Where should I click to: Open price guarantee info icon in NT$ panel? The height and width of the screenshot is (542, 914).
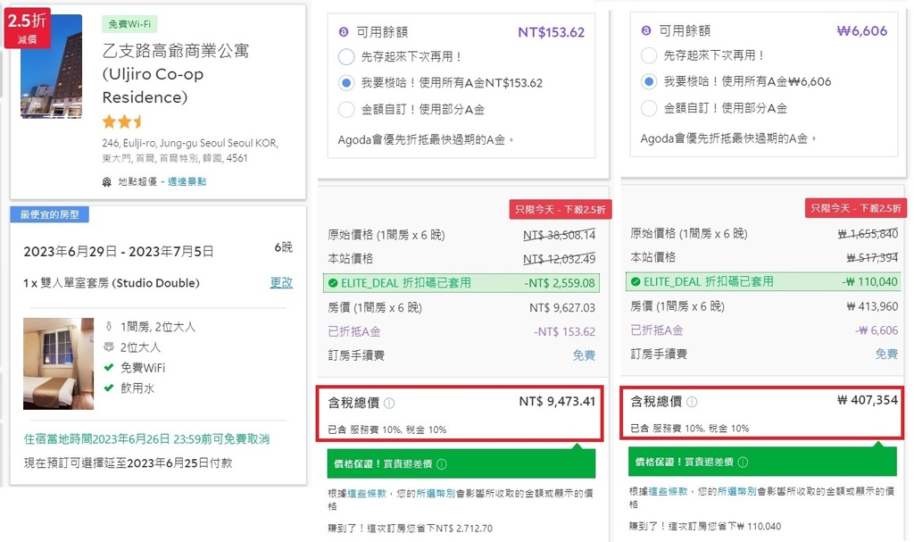coord(442,463)
